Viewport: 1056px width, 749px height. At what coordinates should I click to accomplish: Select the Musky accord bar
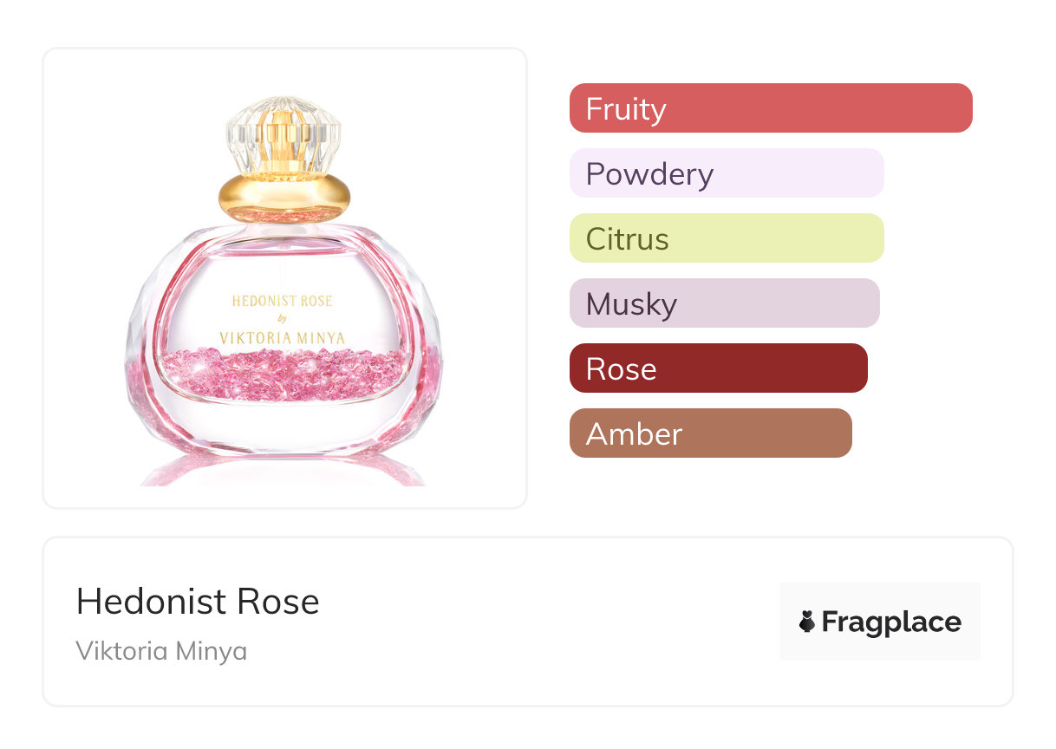tap(724, 303)
